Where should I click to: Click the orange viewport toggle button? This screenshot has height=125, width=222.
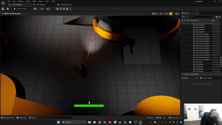pyautogui.click(x=171, y=14)
